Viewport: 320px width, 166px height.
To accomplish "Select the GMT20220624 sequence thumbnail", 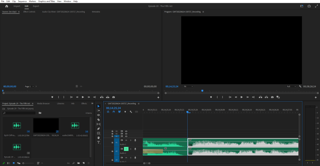I will click(46, 125).
